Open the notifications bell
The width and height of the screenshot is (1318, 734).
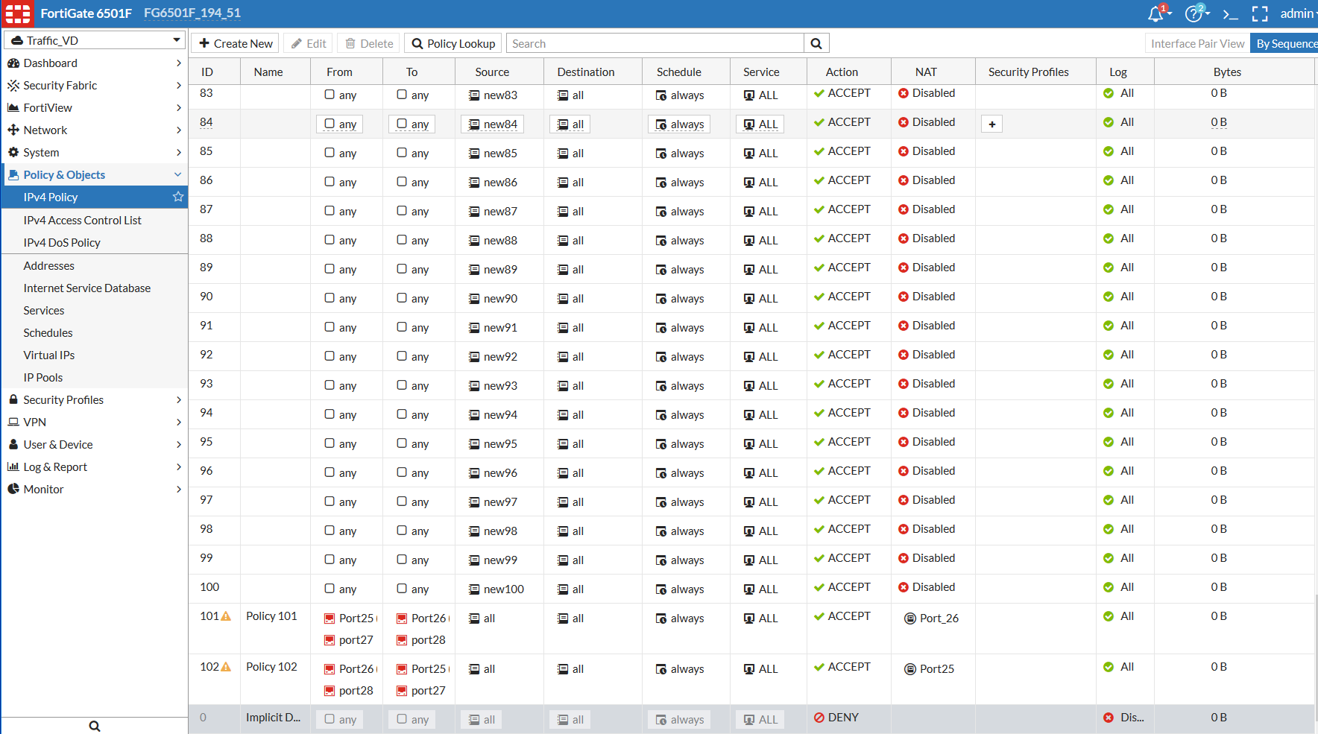coord(1156,13)
